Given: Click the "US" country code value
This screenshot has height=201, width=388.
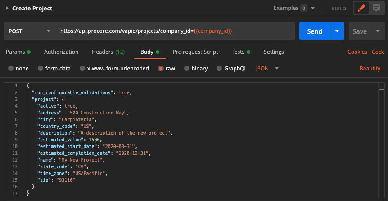Looking at the screenshot, I should 86,126.
